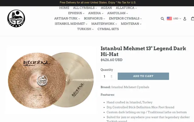Image resolution: width=194 pixels, height=122 pixels.
Task: Click the US flag currency icon
Action: coord(169,18)
